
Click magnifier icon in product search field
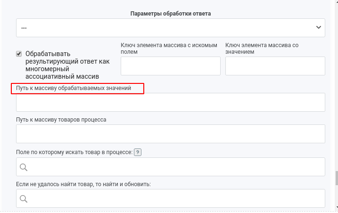point(24,167)
